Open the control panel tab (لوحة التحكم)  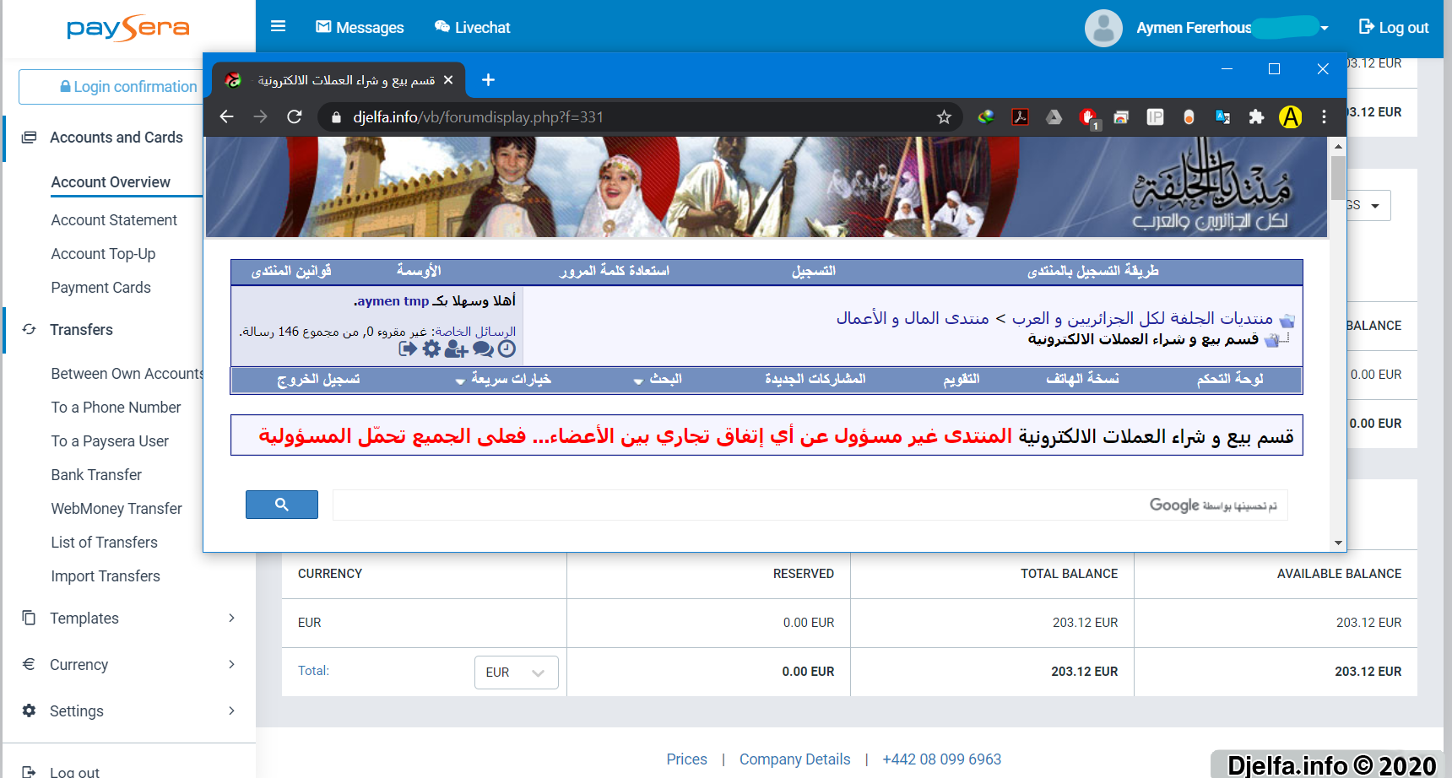[x=1230, y=379]
